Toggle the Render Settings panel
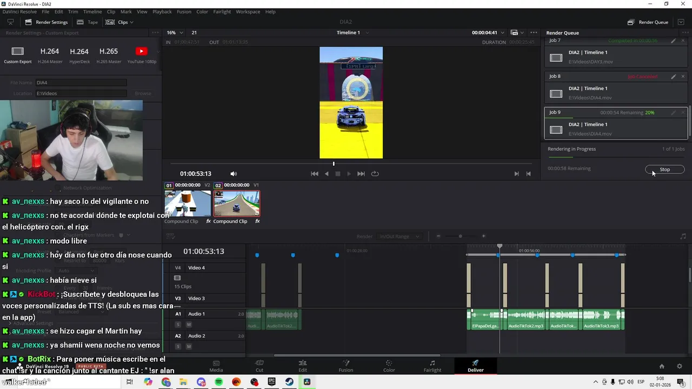The width and height of the screenshot is (692, 389). 46,22
